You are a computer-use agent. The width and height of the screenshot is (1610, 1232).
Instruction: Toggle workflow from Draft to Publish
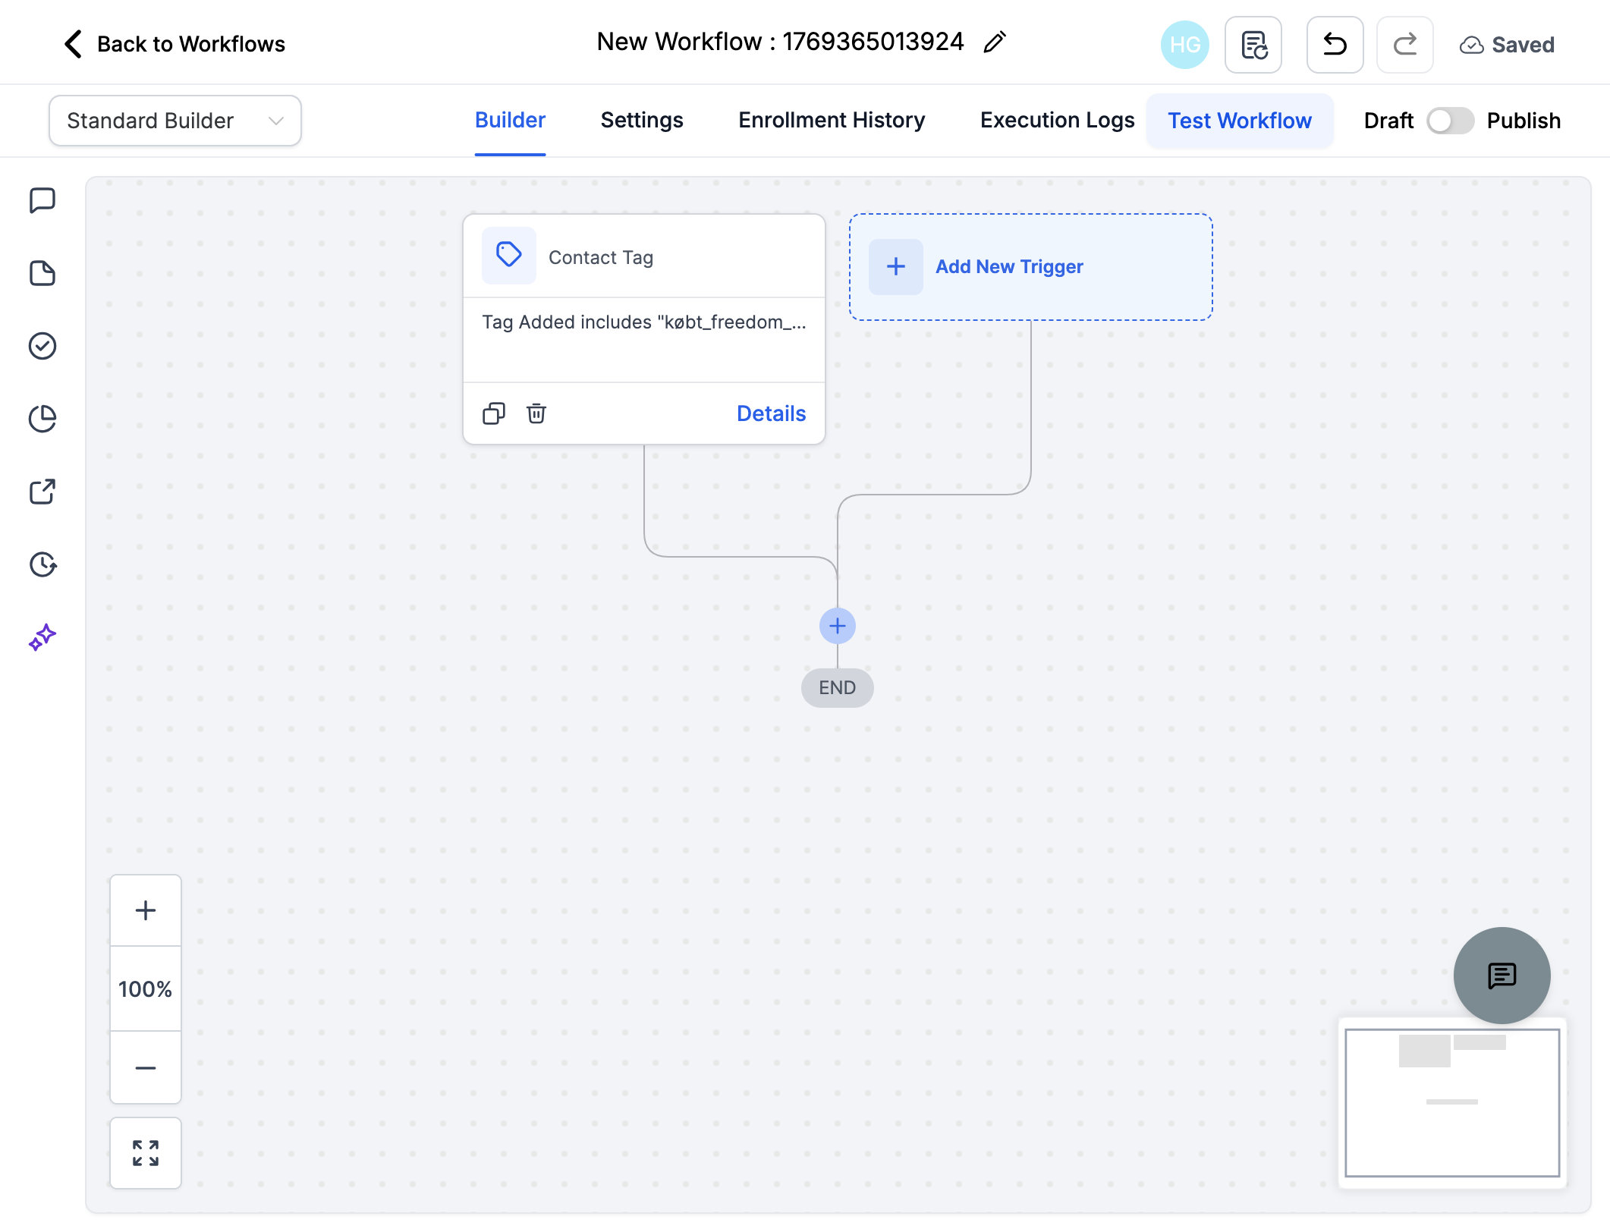(1450, 121)
